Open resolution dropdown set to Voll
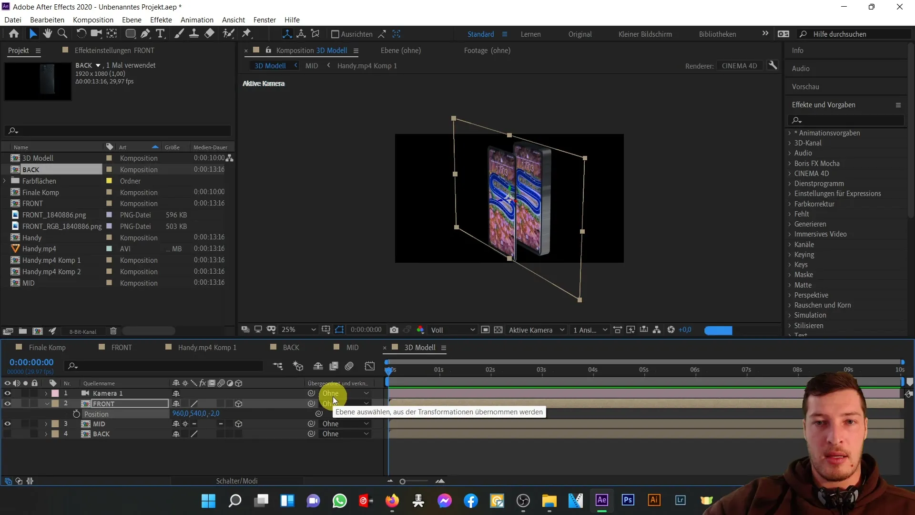 453,330
